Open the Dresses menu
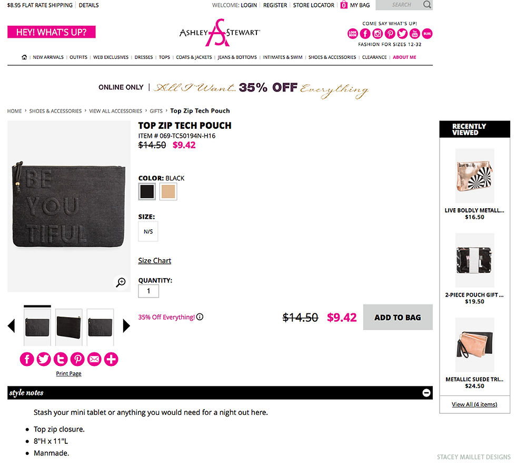The image size is (516, 468). click(x=144, y=57)
